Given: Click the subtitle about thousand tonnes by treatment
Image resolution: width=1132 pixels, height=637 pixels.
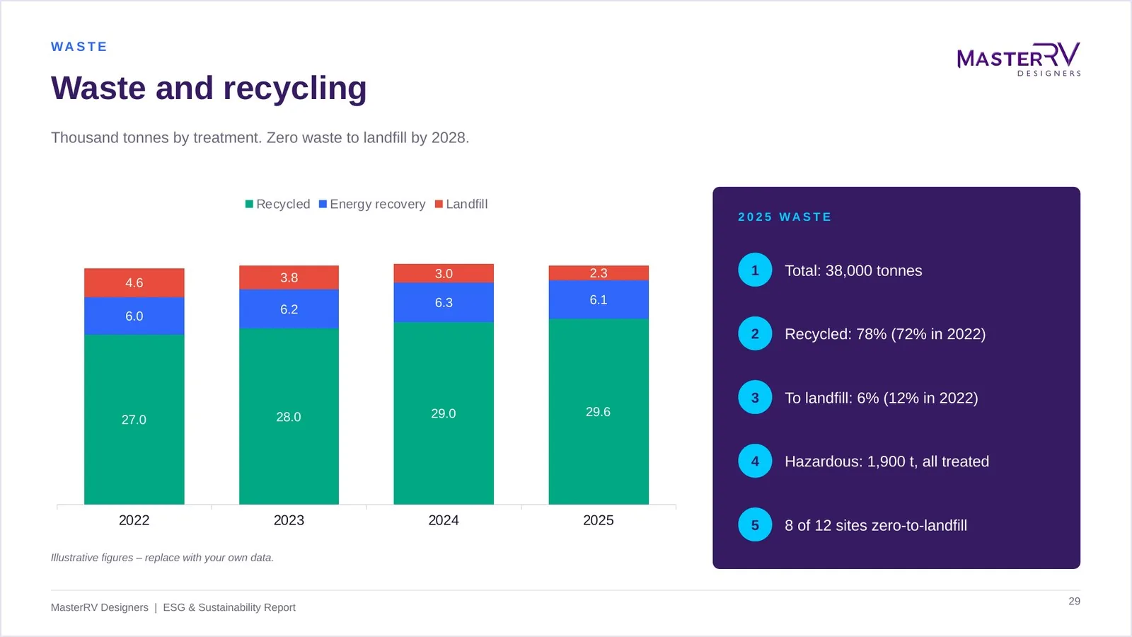Looking at the screenshot, I should coord(260,137).
